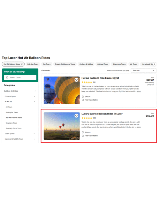Open Luxury Sunrise Balloon Rides in Luxor title
The image size is (159, 197).
coord(102,114)
